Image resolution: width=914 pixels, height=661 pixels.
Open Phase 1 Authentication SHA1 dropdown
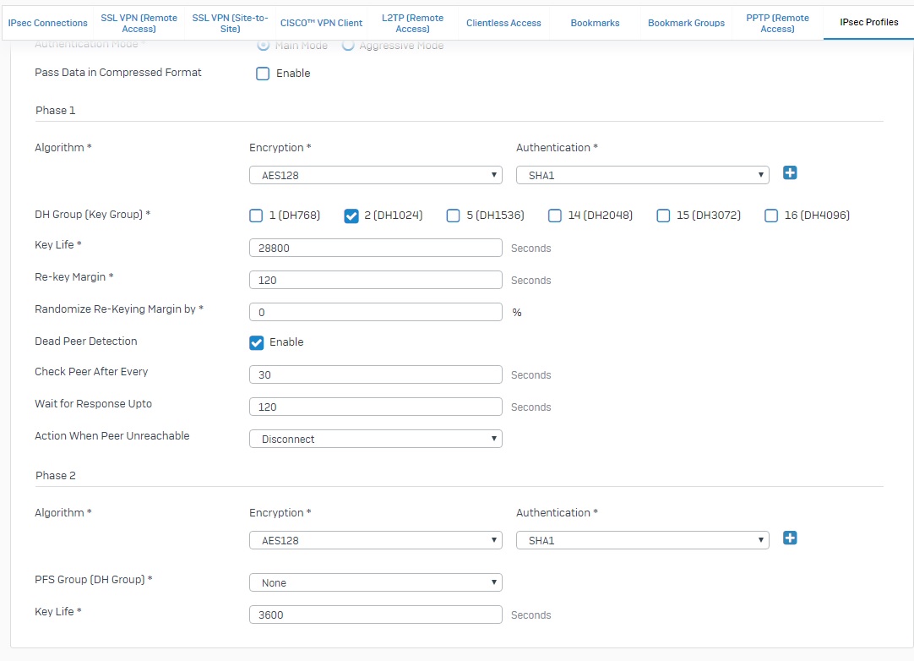(642, 175)
